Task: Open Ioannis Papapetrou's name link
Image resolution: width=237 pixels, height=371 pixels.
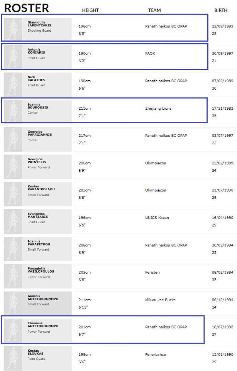Action: (39, 243)
